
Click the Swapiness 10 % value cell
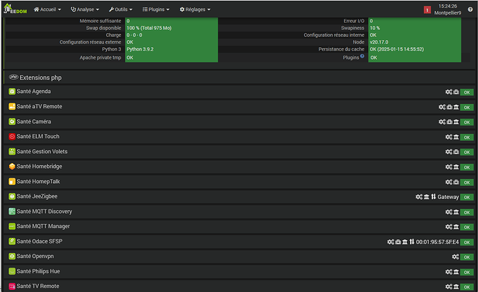[414, 28]
